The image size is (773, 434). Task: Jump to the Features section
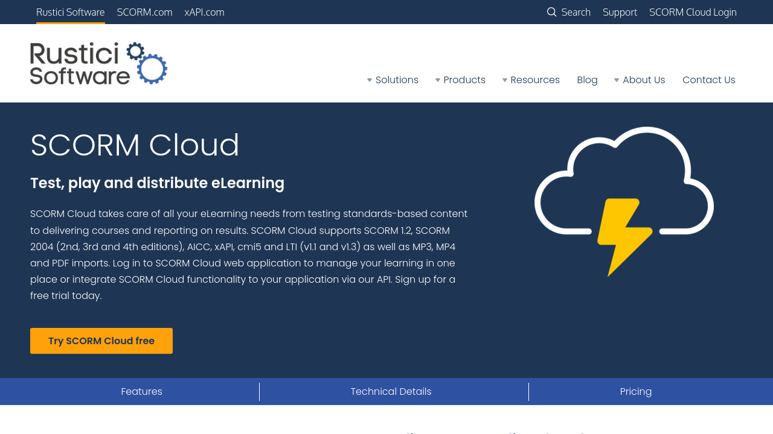point(141,392)
